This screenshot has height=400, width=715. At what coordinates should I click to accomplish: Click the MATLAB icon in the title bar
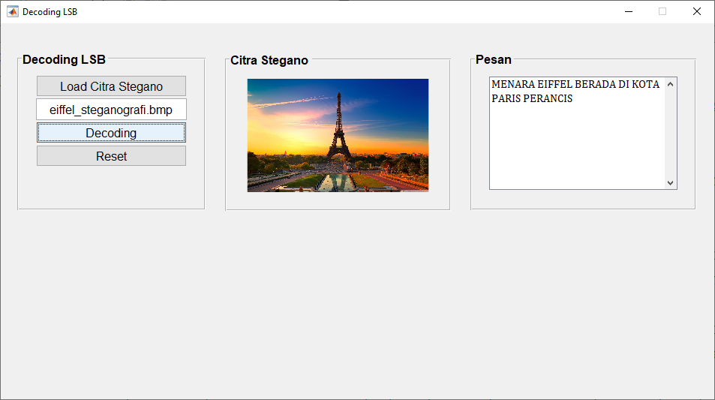tap(12, 11)
